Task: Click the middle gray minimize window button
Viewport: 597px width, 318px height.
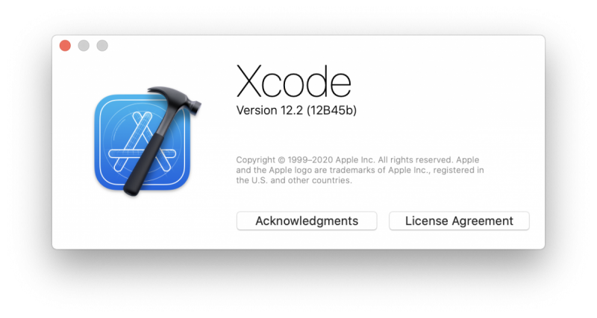Action: pos(84,45)
